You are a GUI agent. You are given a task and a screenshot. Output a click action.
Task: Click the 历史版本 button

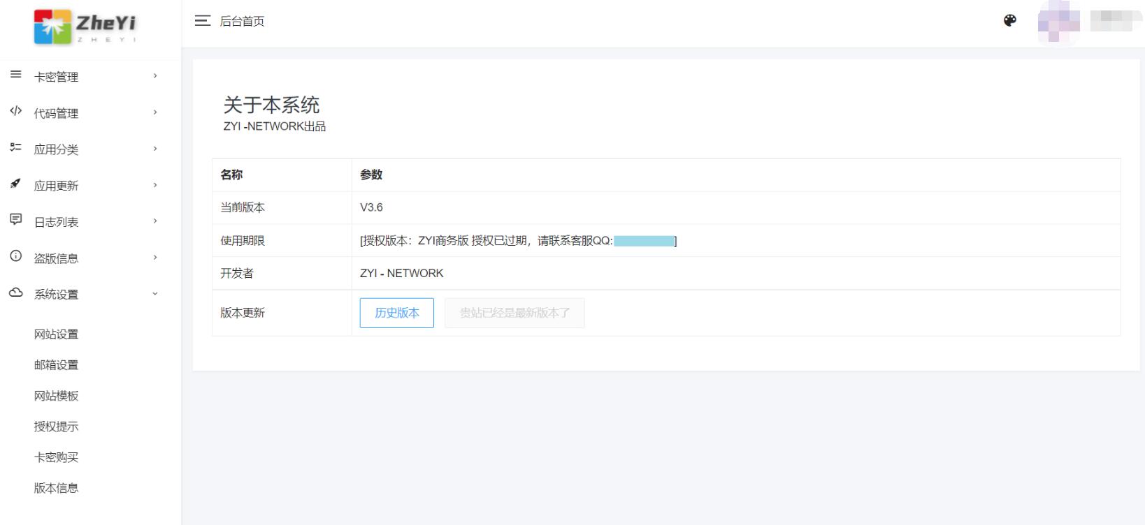pyautogui.click(x=397, y=313)
